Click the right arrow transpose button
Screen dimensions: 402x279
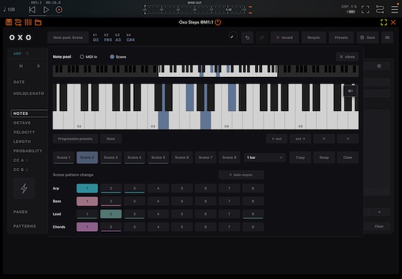(x=348, y=138)
